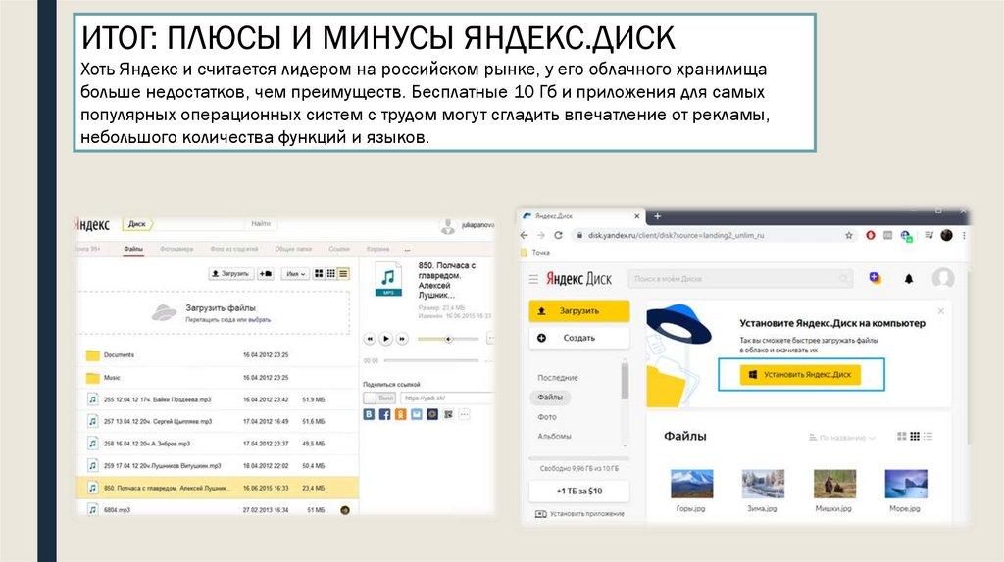Image resolution: width=1004 pixels, height=562 pixels.
Task: Click the play button in the audio player
Action: pos(386,339)
